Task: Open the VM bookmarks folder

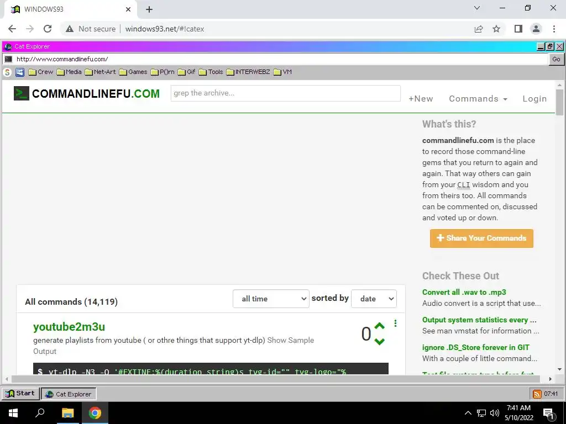Action: coord(282,72)
